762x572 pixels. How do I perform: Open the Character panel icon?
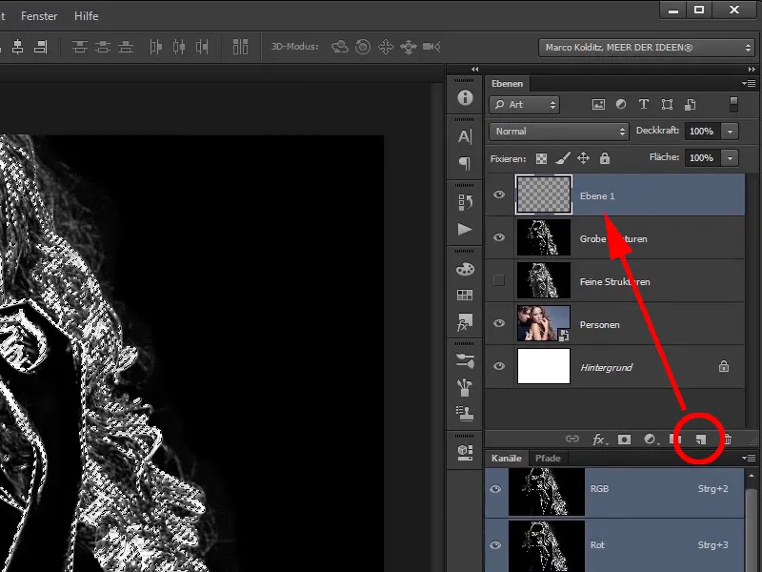pos(465,136)
